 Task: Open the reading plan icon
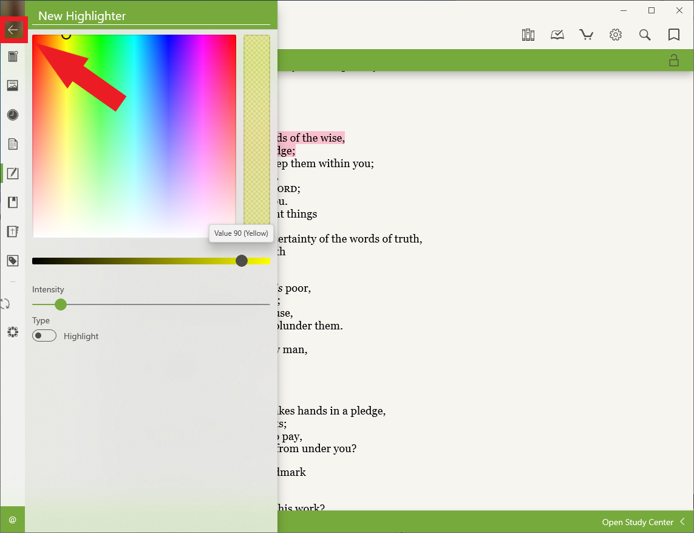click(557, 35)
